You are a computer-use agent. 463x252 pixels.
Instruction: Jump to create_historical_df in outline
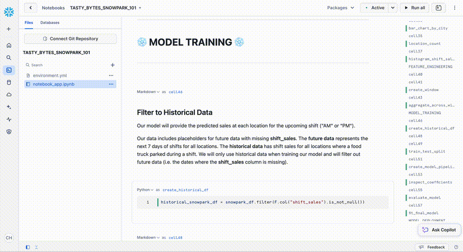pyautogui.click(x=432, y=128)
